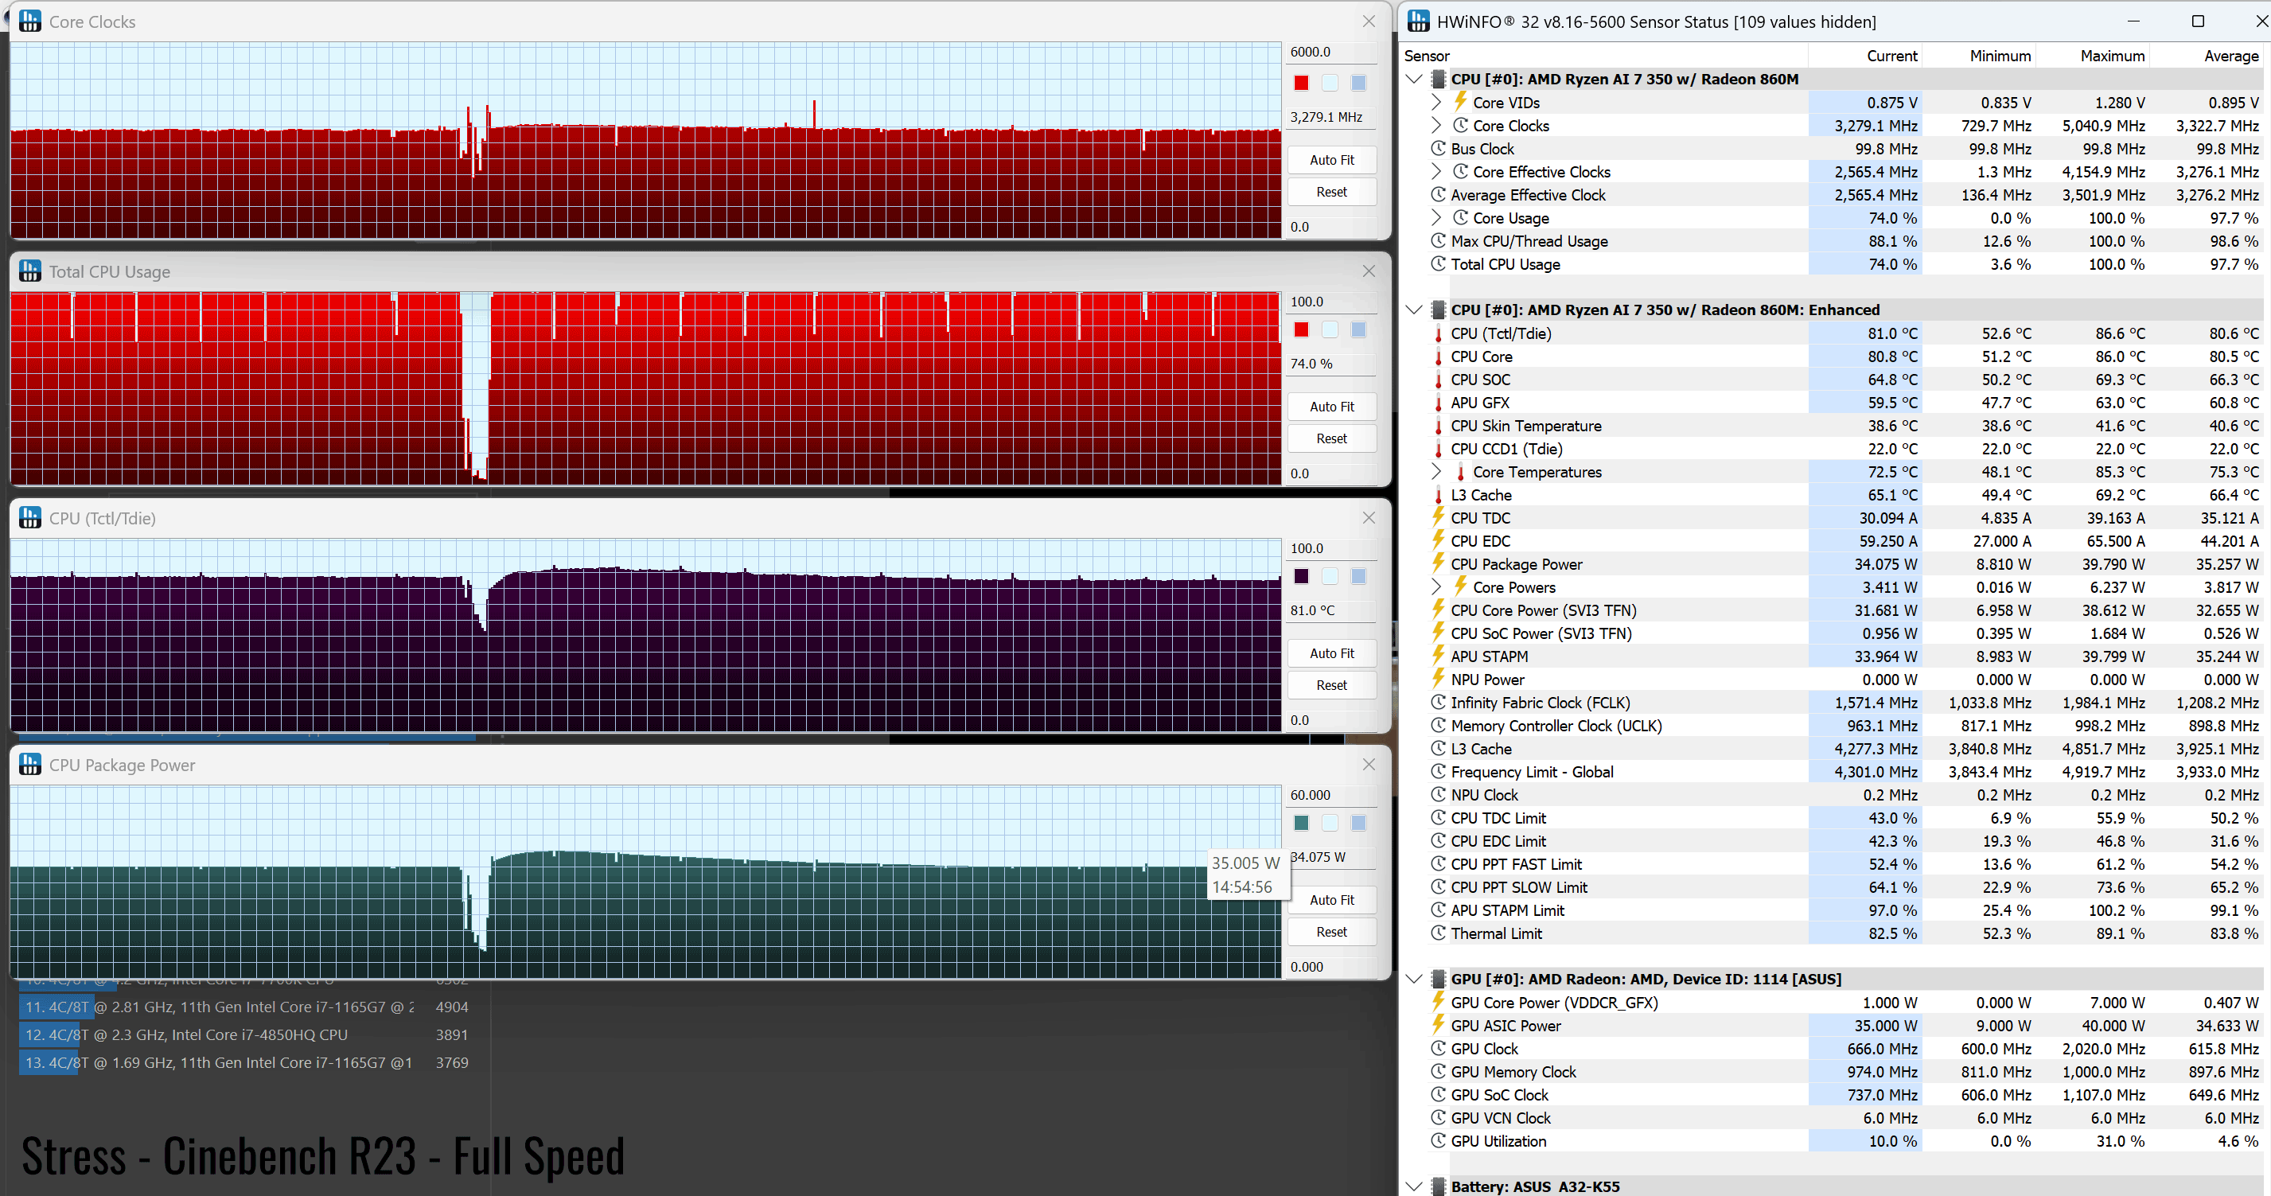Click Reset in Total CPU Usage graph
Screen dimensions: 2271x1196
[1331, 438]
